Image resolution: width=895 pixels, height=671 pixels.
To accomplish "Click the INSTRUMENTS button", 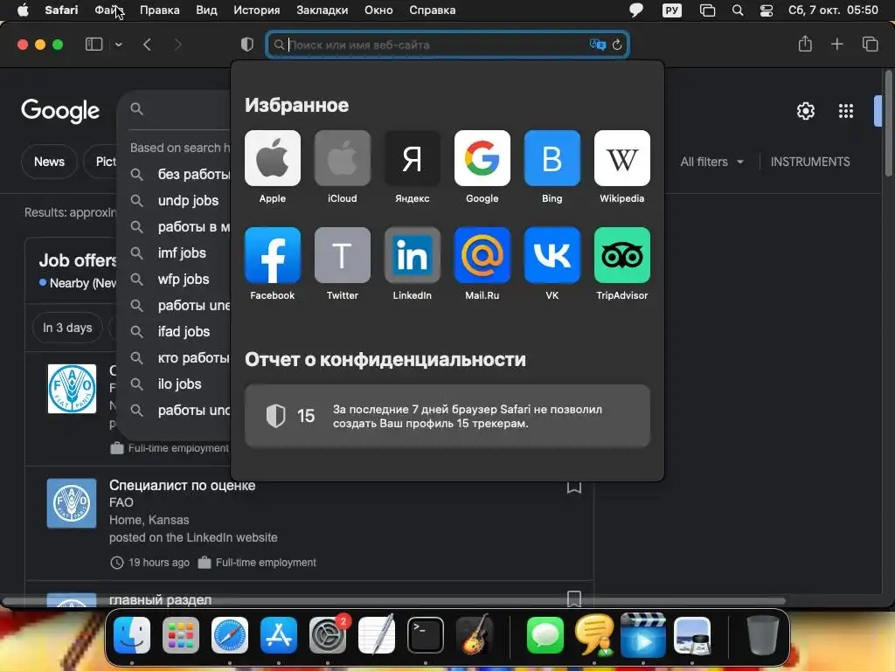I will click(x=810, y=162).
